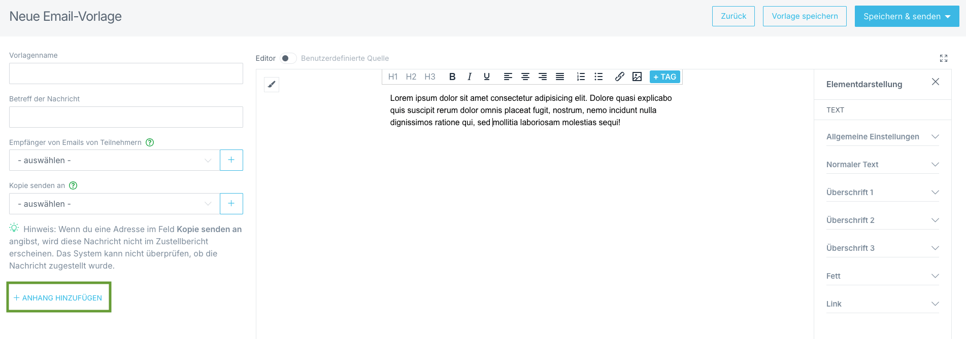
Task: Insert a numbered list
Action: coord(581,77)
